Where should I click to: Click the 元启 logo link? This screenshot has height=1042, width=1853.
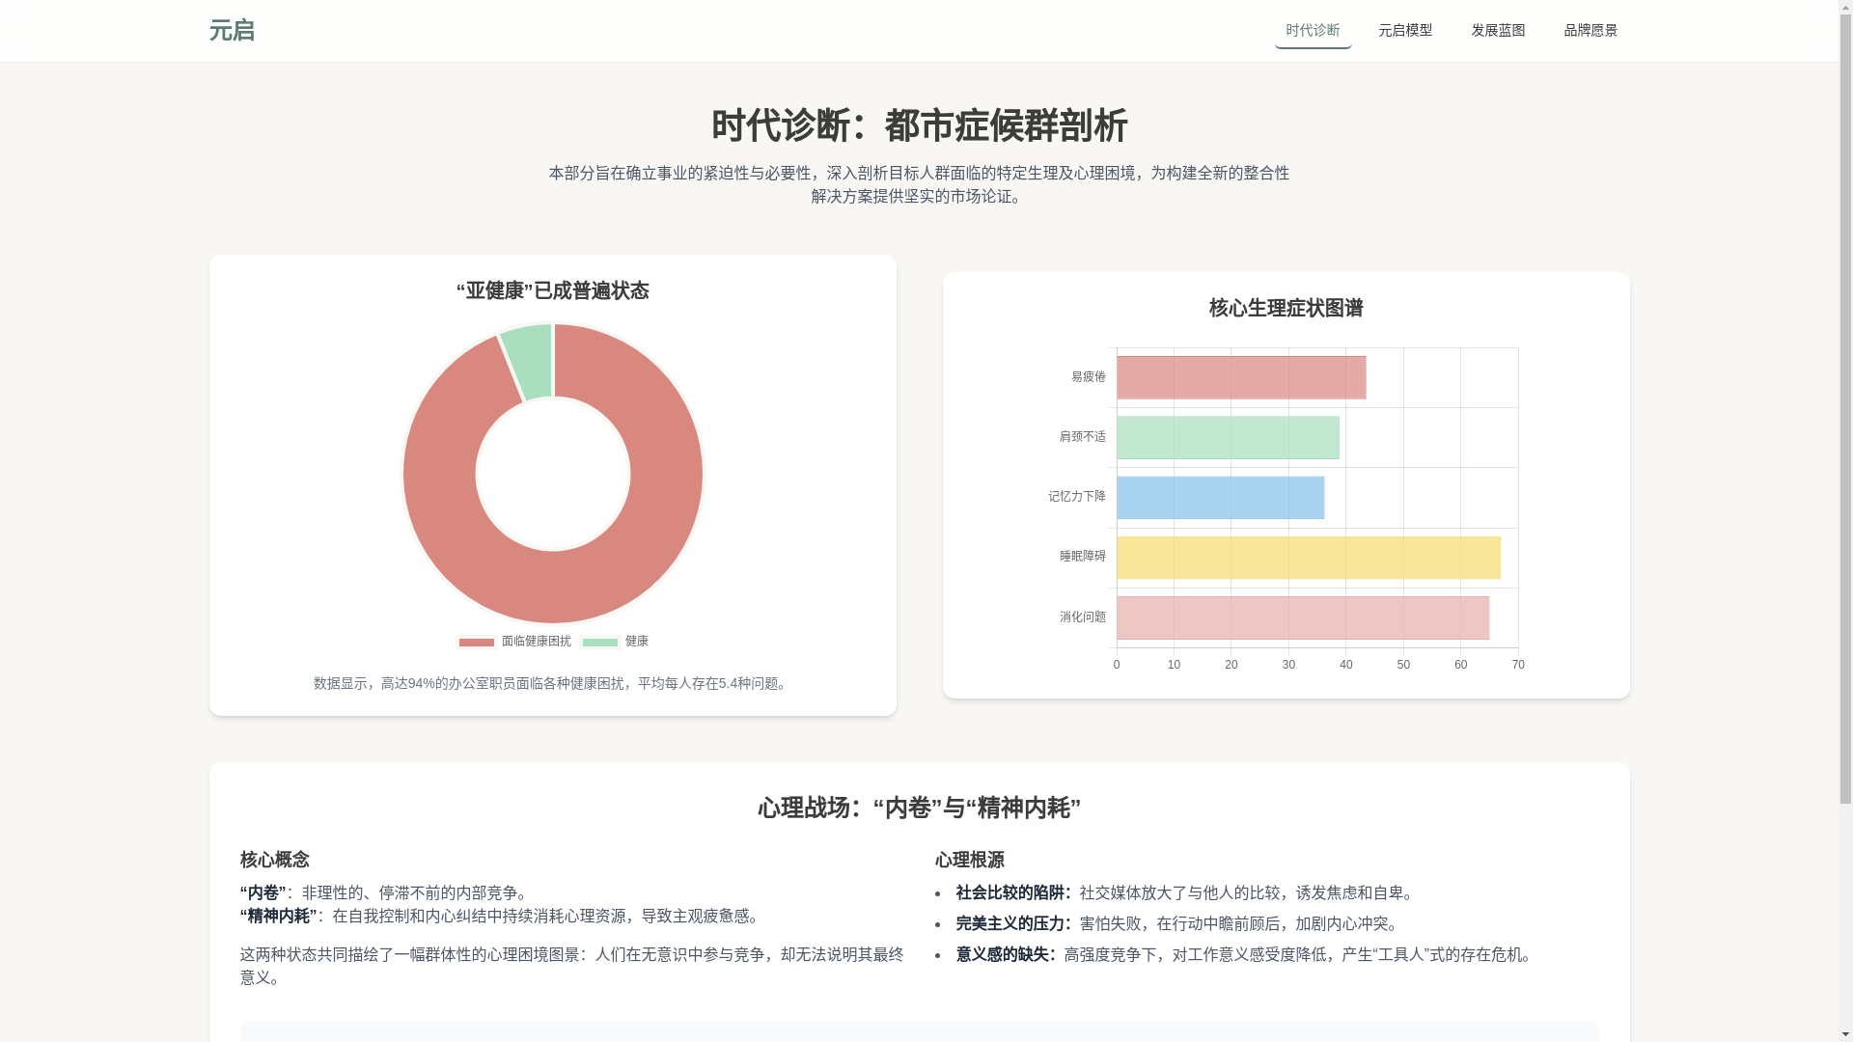[x=232, y=31]
